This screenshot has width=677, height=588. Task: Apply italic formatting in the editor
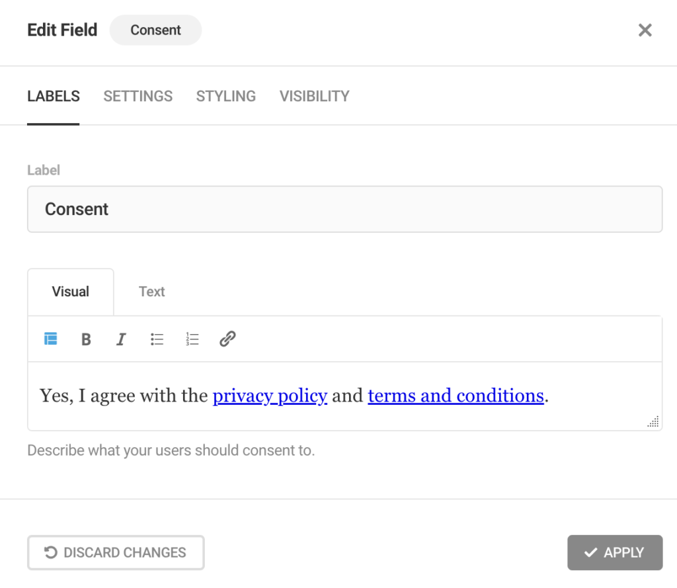(122, 339)
